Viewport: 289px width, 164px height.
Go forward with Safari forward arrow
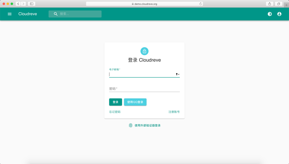(x=23, y=4)
